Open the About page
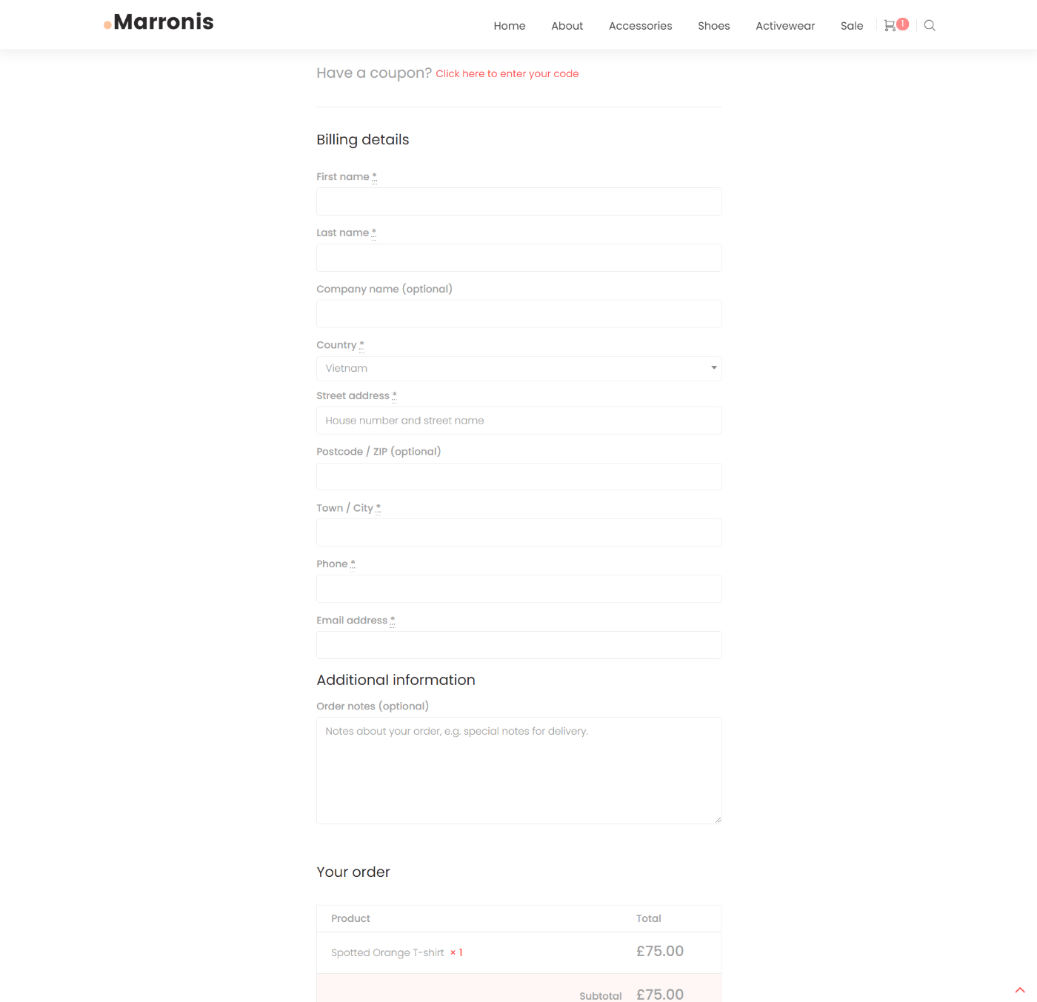1037x1002 pixels. (x=567, y=25)
